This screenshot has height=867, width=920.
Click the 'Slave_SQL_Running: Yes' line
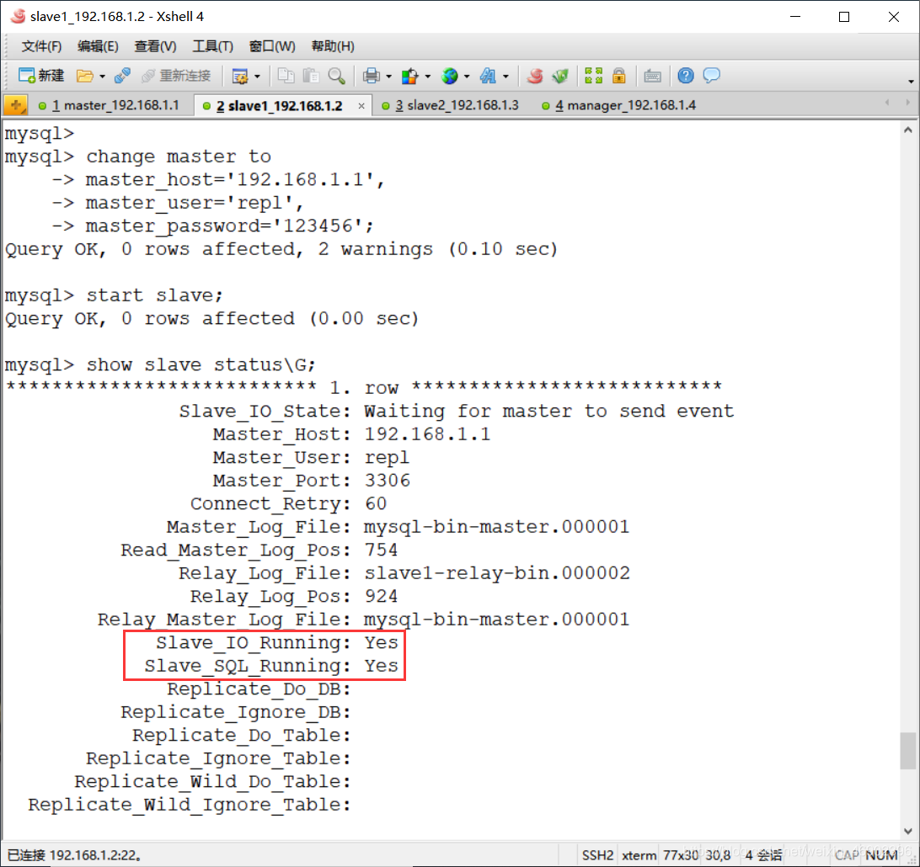coord(271,667)
